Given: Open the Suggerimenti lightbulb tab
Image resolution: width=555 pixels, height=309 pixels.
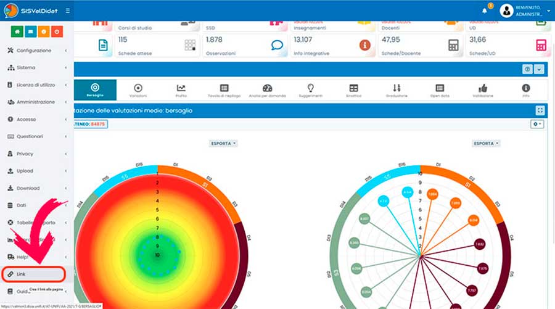Looking at the screenshot, I should 311,90.
